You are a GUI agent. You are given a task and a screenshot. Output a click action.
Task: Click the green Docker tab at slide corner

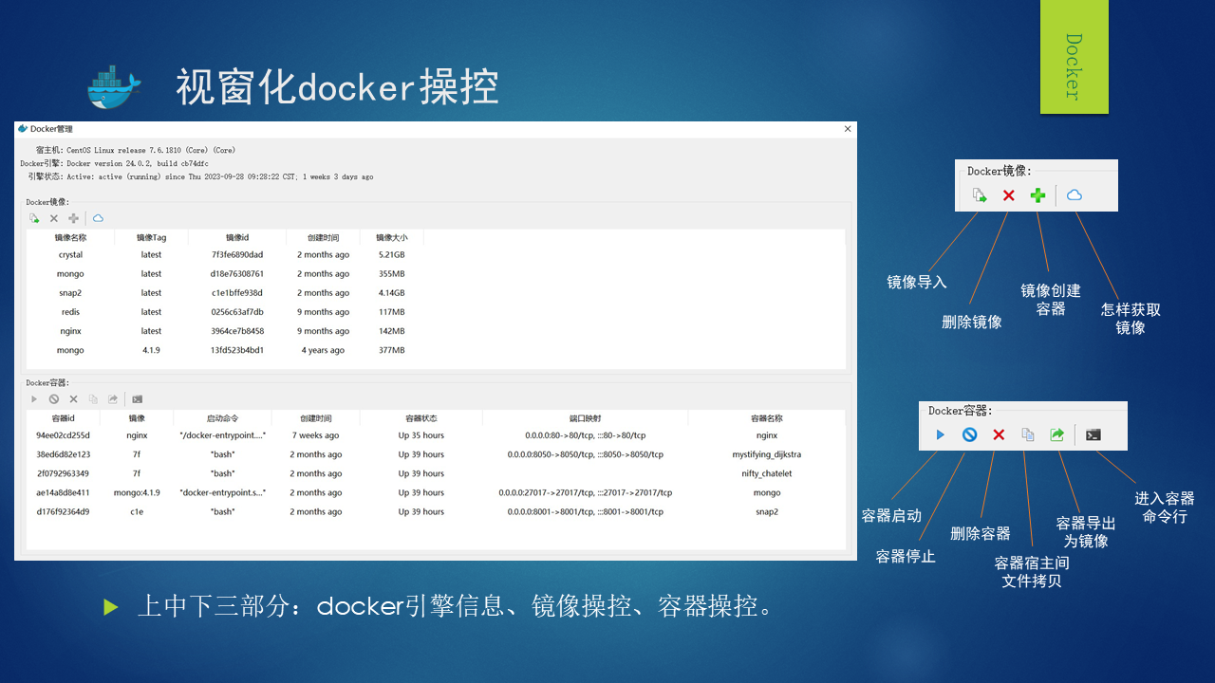click(1075, 57)
